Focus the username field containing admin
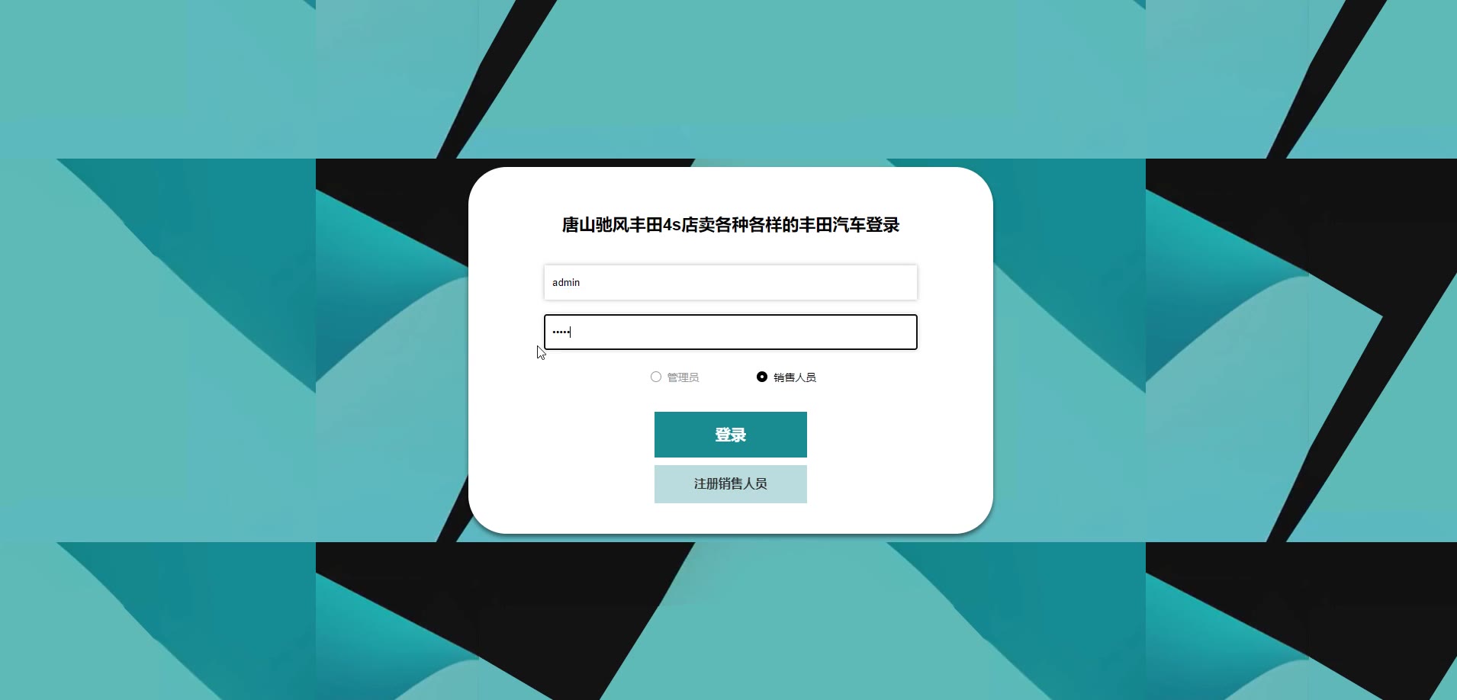1457x700 pixels. (731, 283)
